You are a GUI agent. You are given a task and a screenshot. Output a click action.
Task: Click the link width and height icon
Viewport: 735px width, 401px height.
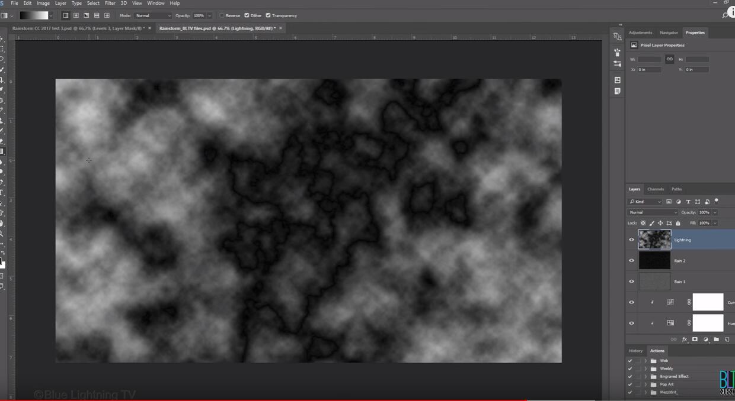pyautogui.click(x=669, y=59)
